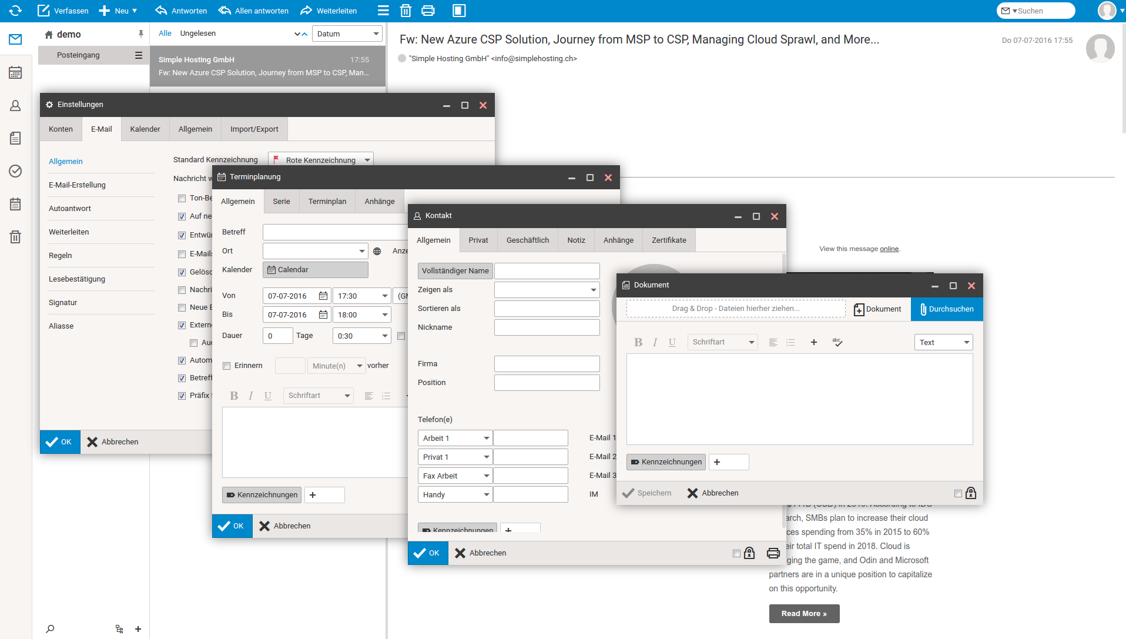Click the globe timezone icon beside Ort
Image resolution: width=1126 pixels, height=639 pixels.
pos(377,252)
